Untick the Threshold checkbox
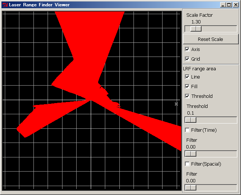 click(187, 96)
